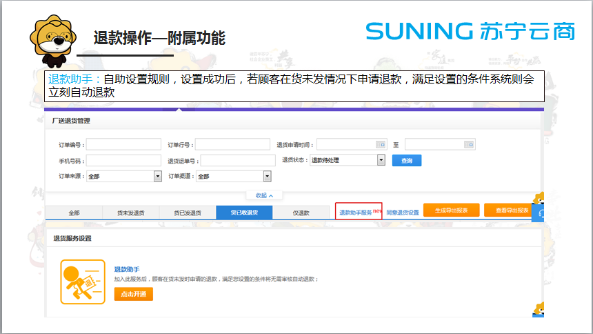Click the 退货运单号 input field
Viewport: 593px width, 334px height.
238,161
